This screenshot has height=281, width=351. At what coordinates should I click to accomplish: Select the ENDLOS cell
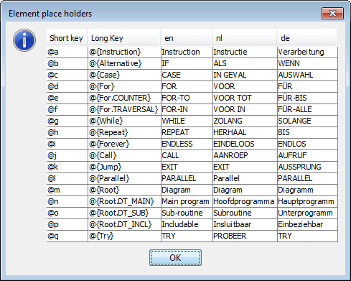(x=307, y=144)
